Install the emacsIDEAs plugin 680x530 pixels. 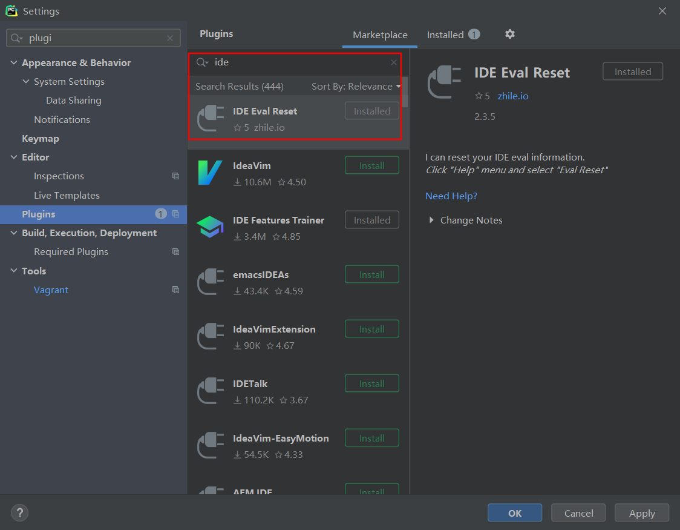click(x=371, y=274)
